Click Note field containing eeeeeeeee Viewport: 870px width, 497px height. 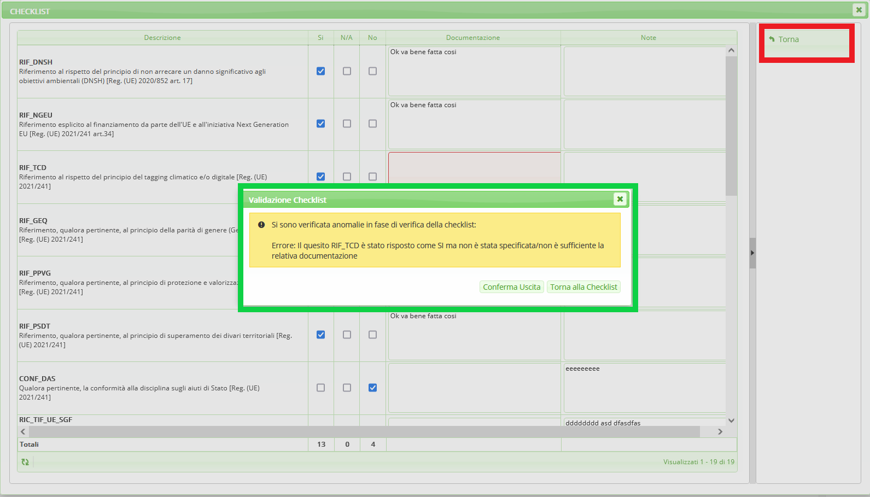click(x=644, y=388)
